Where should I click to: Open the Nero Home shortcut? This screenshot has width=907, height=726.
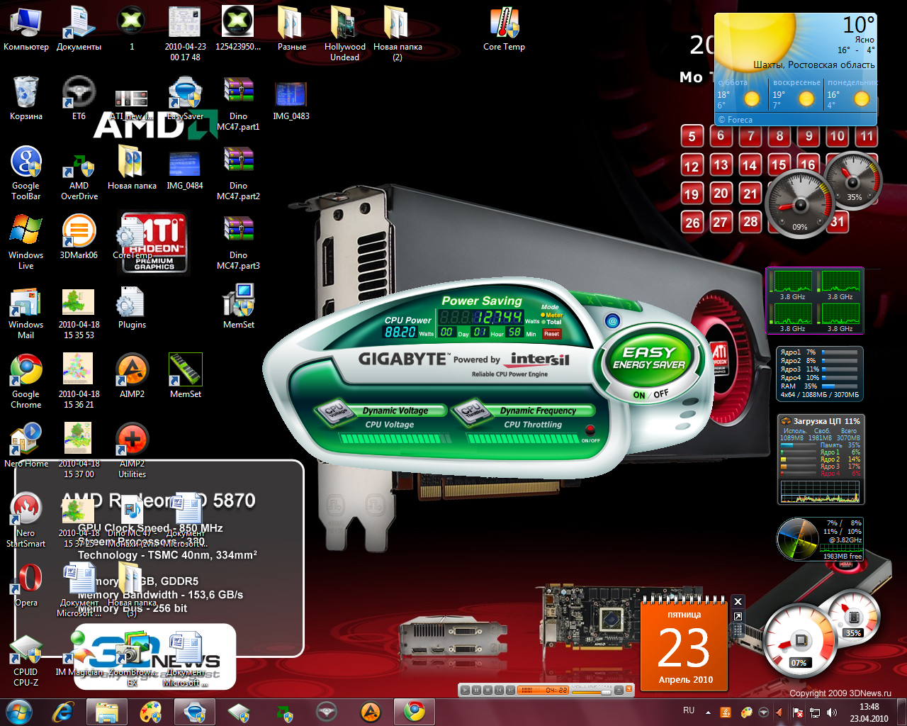(x=26, y=445)
